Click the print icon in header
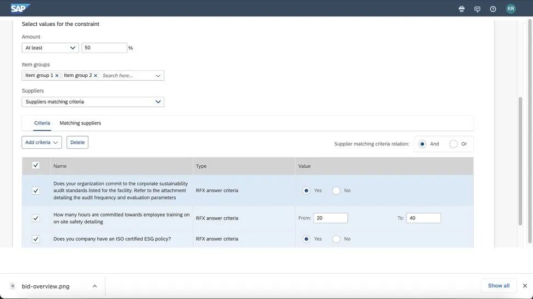533x299 pixels. 462,9
